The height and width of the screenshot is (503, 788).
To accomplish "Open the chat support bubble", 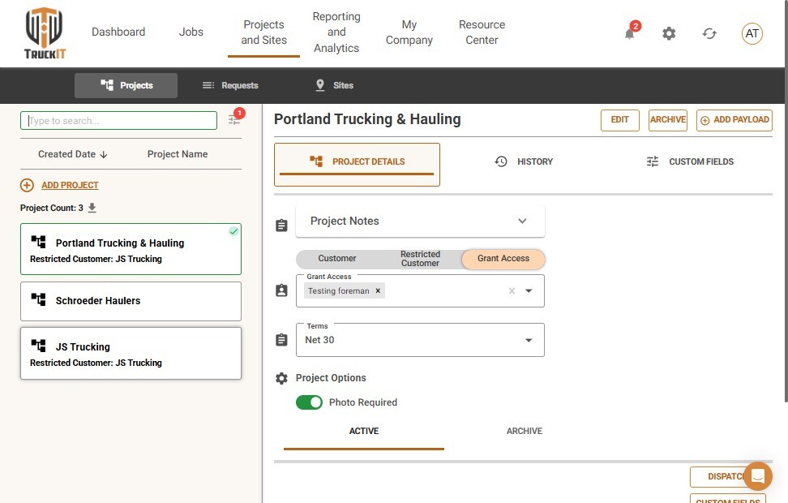I will 758,476.
